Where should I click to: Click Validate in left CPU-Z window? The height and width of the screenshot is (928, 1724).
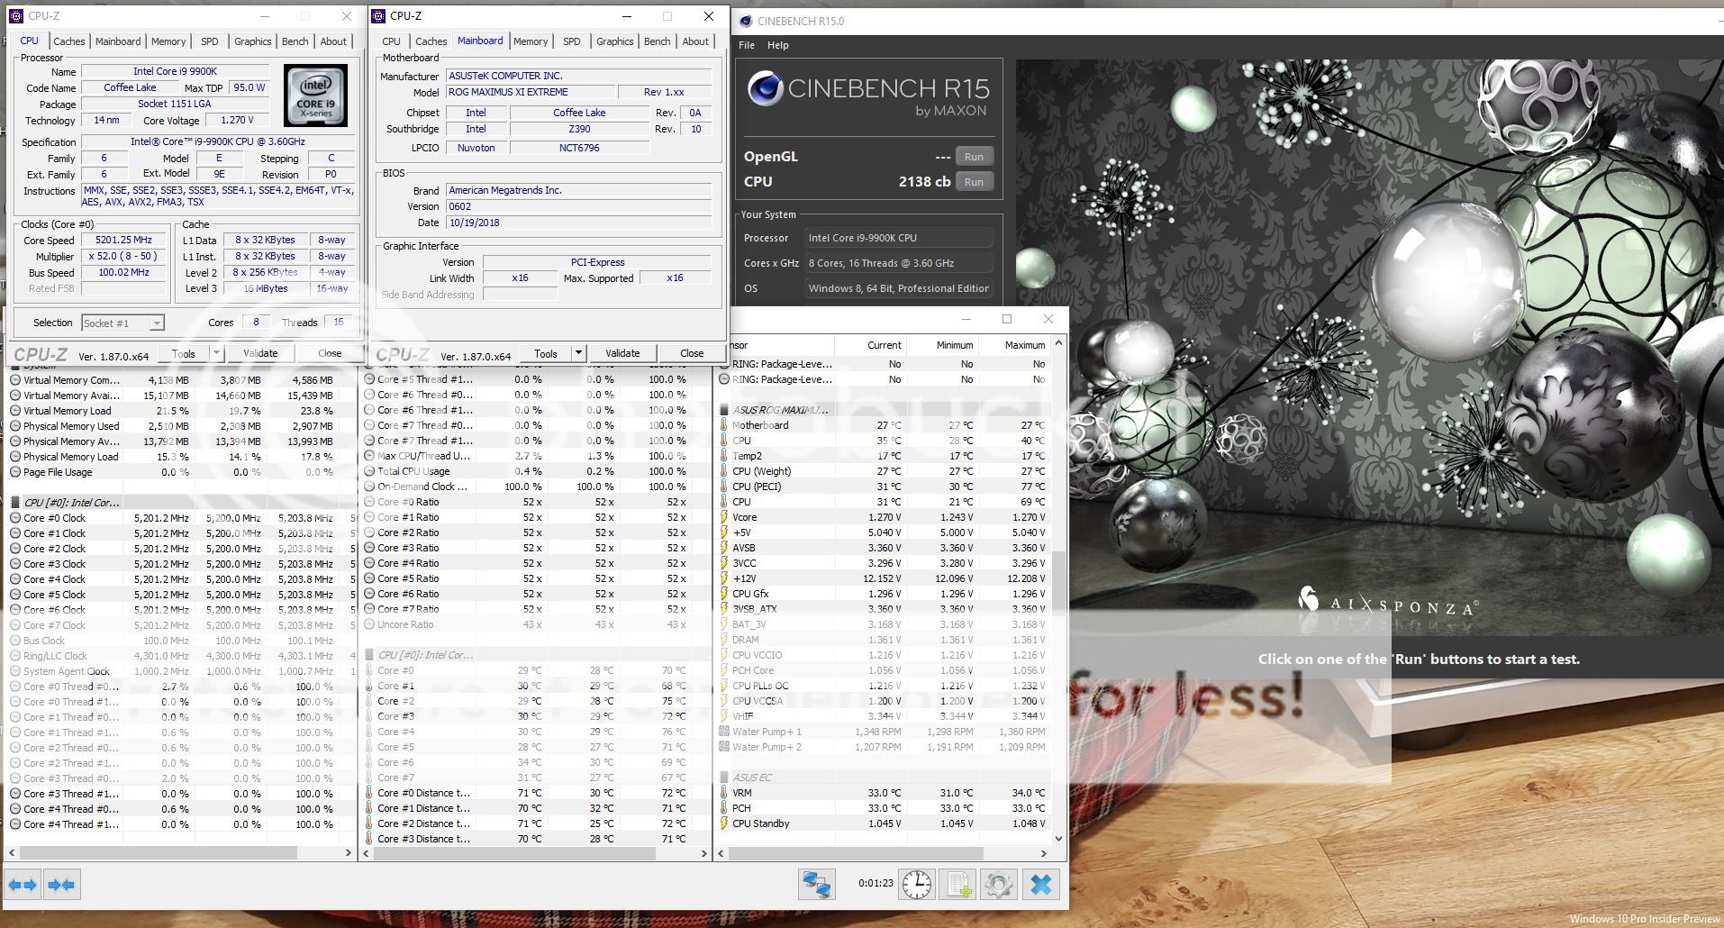click(x=260, y=353)
